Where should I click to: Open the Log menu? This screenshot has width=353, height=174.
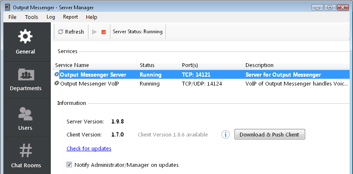click(51, 17)
